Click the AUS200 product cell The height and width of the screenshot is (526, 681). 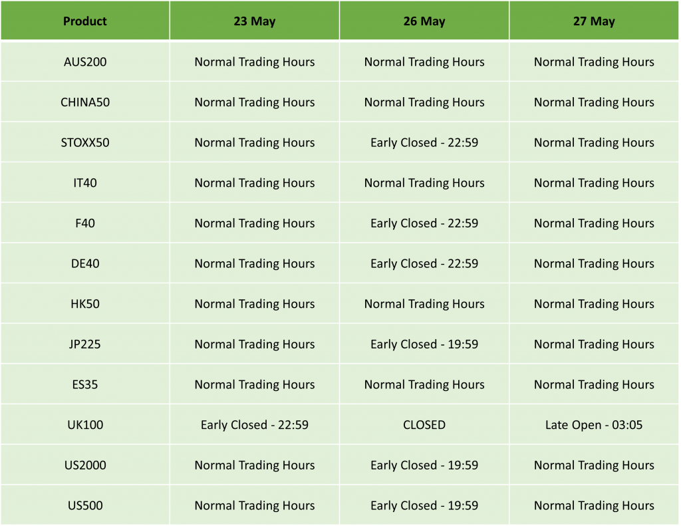point(85,62)
